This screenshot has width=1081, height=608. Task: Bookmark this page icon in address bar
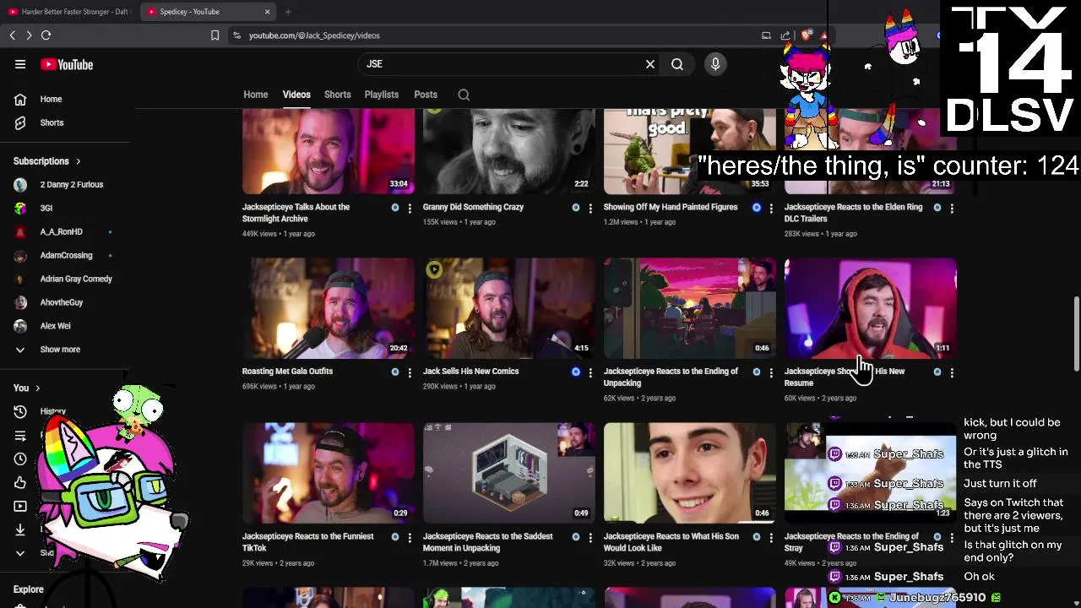pyautogui.click(x=215, y=35)
